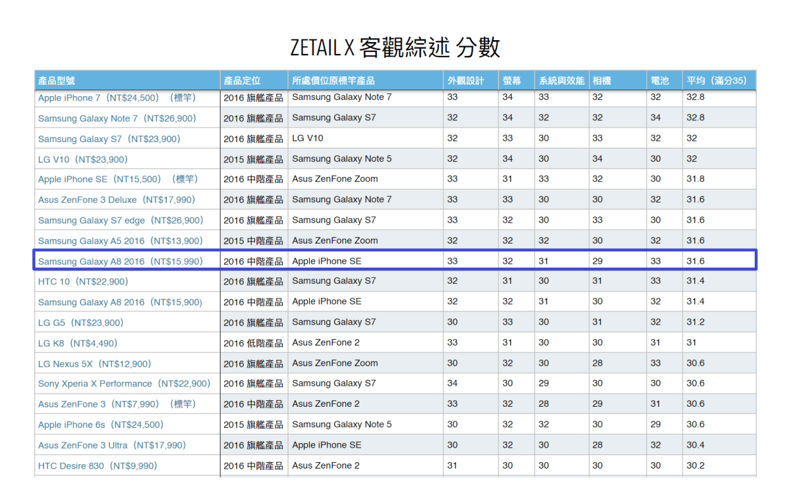Open the Sony Xperia X Performance link
The width and height of the screenshot is (791, 495).
(124, 384)
